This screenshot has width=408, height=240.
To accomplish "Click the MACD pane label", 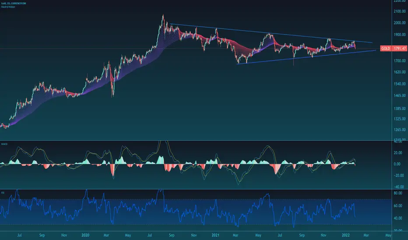I will [4, 144].
